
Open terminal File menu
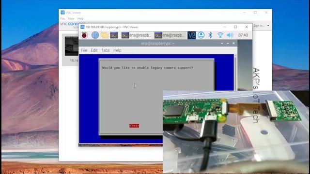pos(84,50)
